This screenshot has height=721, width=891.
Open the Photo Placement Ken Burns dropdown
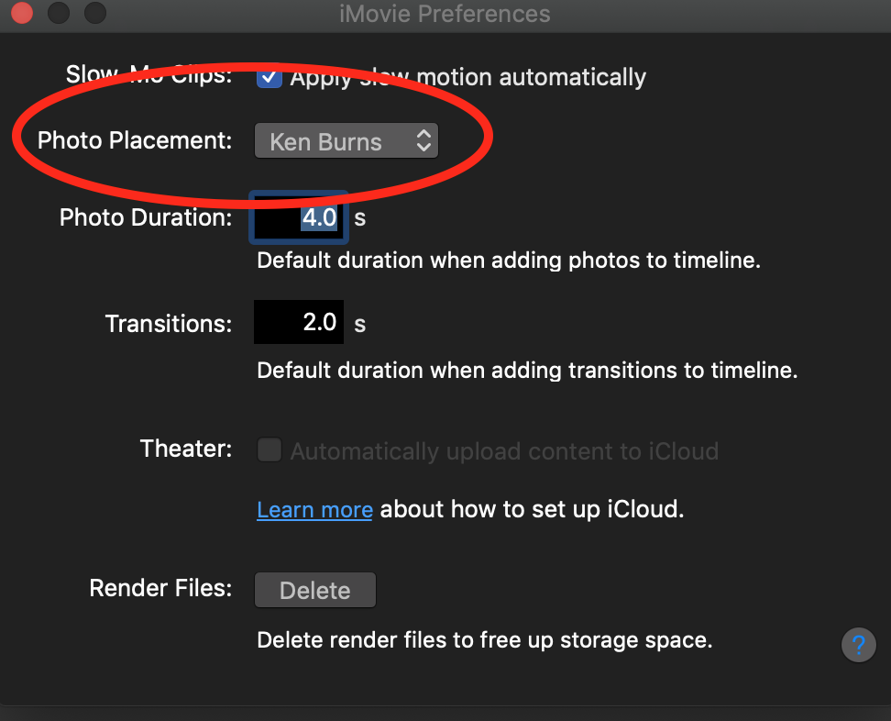click(346, 141)
